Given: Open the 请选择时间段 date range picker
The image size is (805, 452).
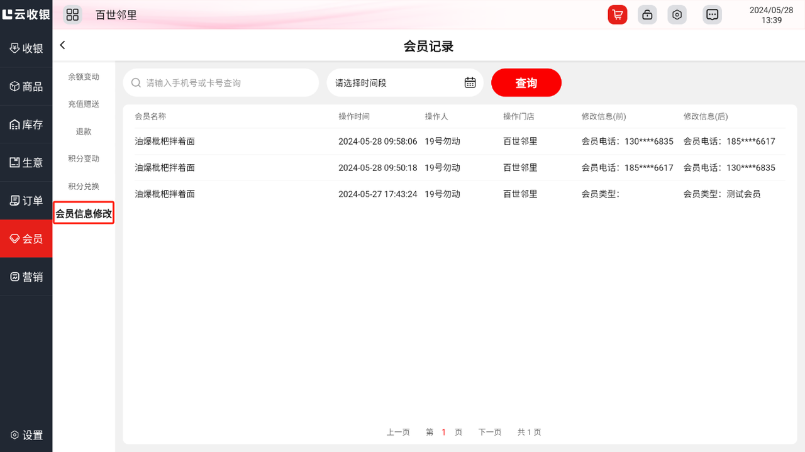Looking at the screenshot, I should point(396,82).
